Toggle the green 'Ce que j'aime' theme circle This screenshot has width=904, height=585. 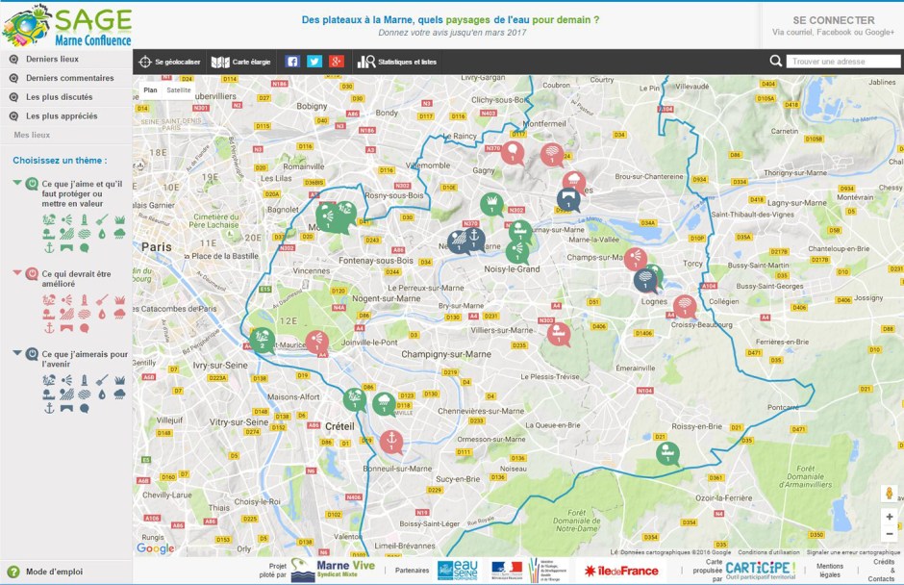coord(32,184)
